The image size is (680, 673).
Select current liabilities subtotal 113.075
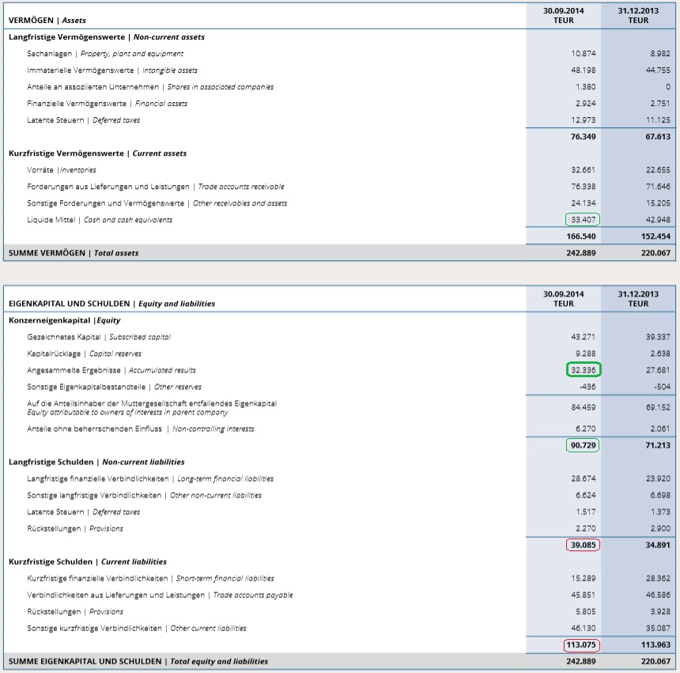point(581,645)
